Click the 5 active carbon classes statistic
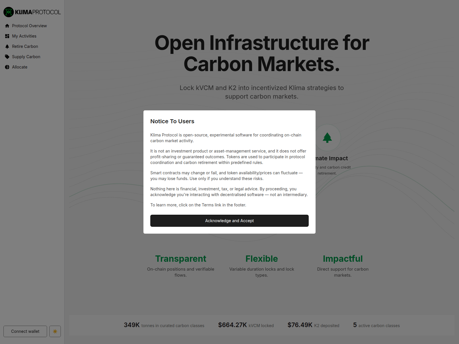This screenshot has height=344, width=459. point(376,325)
